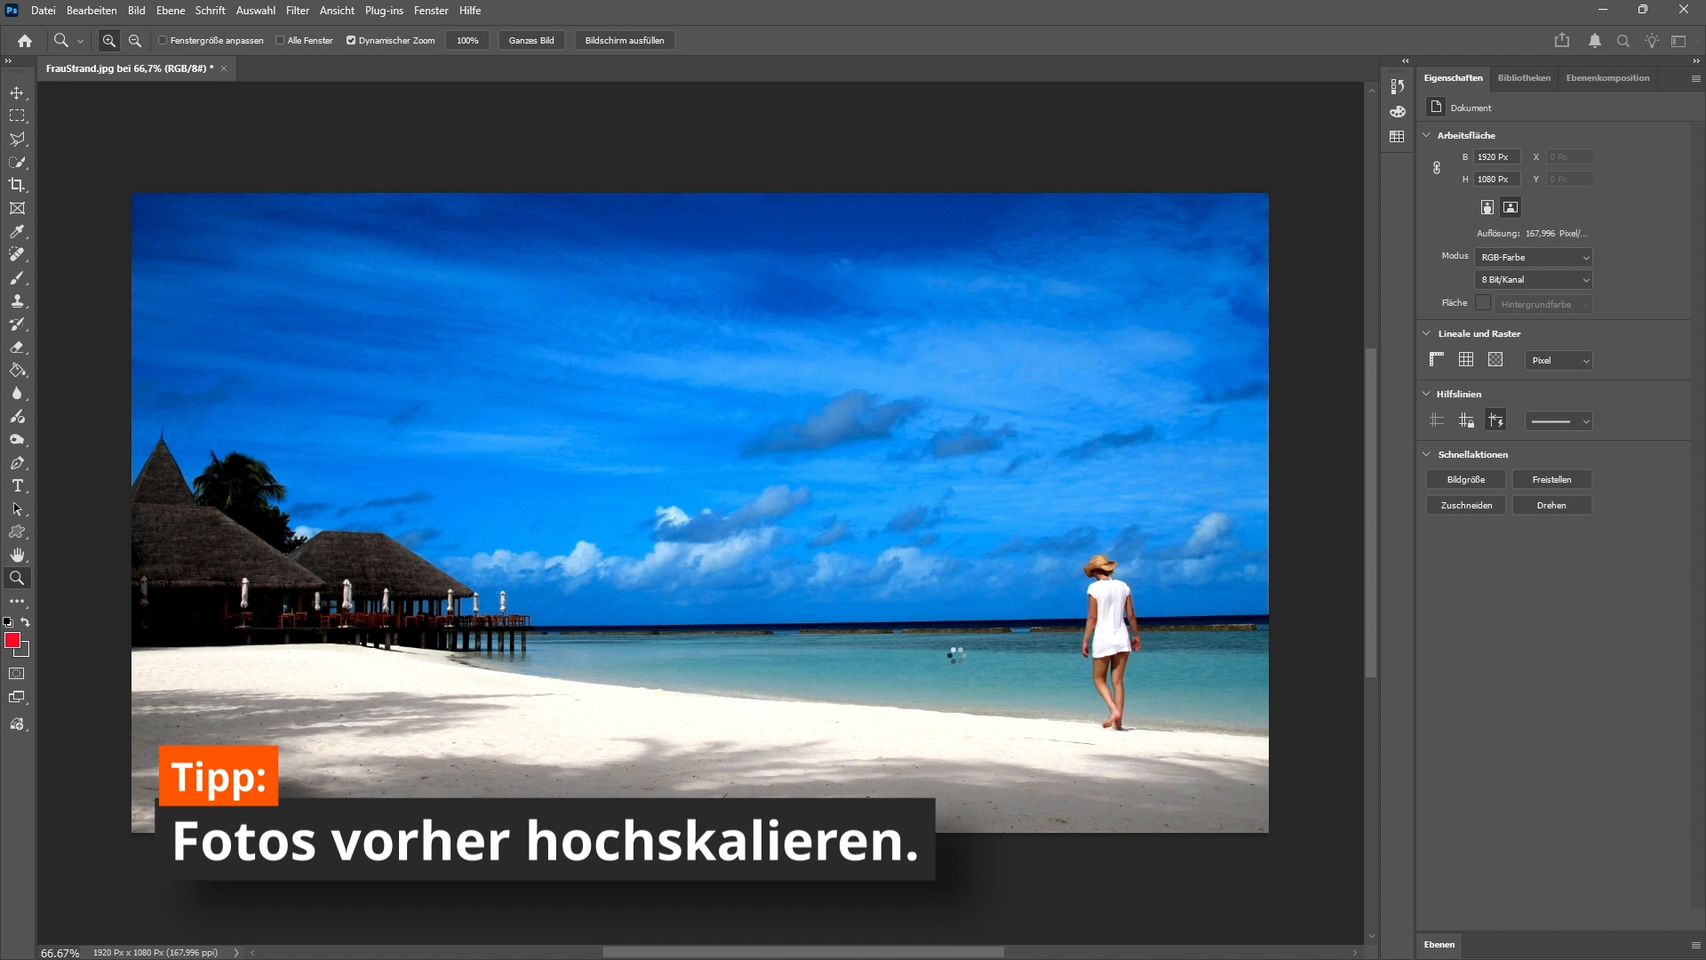This screenshot has height=960, width=1706.
Task: Switch to the Bibliotheken tab
Action: [x=1523, y=78]
